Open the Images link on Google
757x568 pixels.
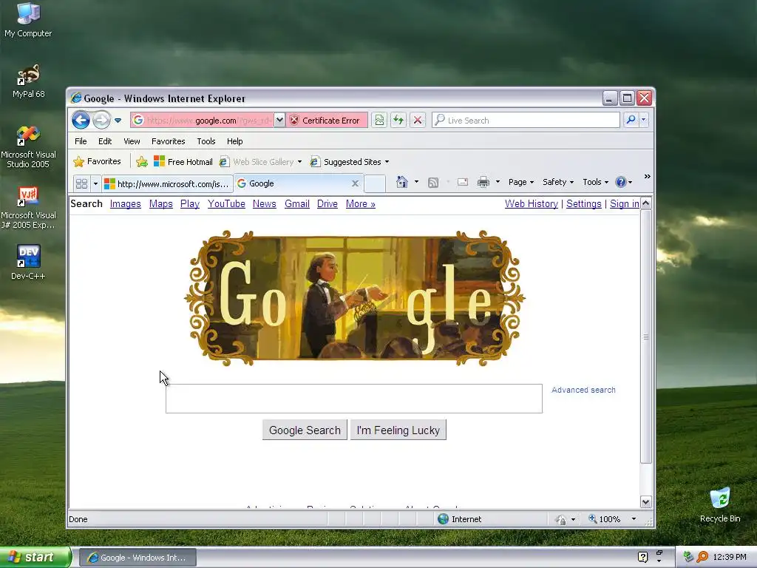126,204
